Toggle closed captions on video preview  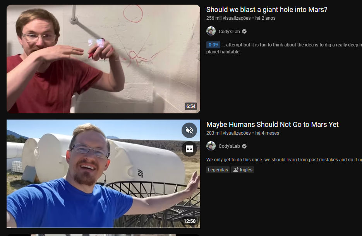click(189, 149)
